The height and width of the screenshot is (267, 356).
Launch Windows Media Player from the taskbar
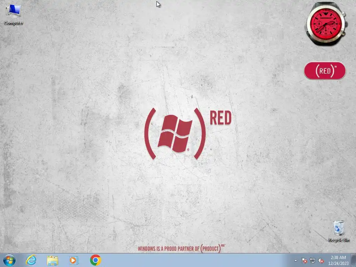tap(74, 260)
